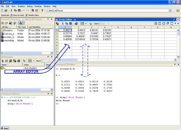
Task: Click the How to Add shortcut
Action: click(17, 15)
